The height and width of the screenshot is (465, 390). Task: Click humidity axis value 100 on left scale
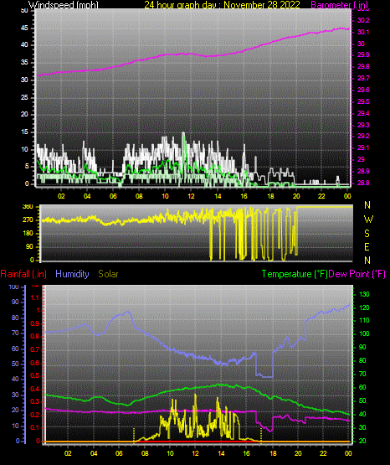(x=13, y=287)
